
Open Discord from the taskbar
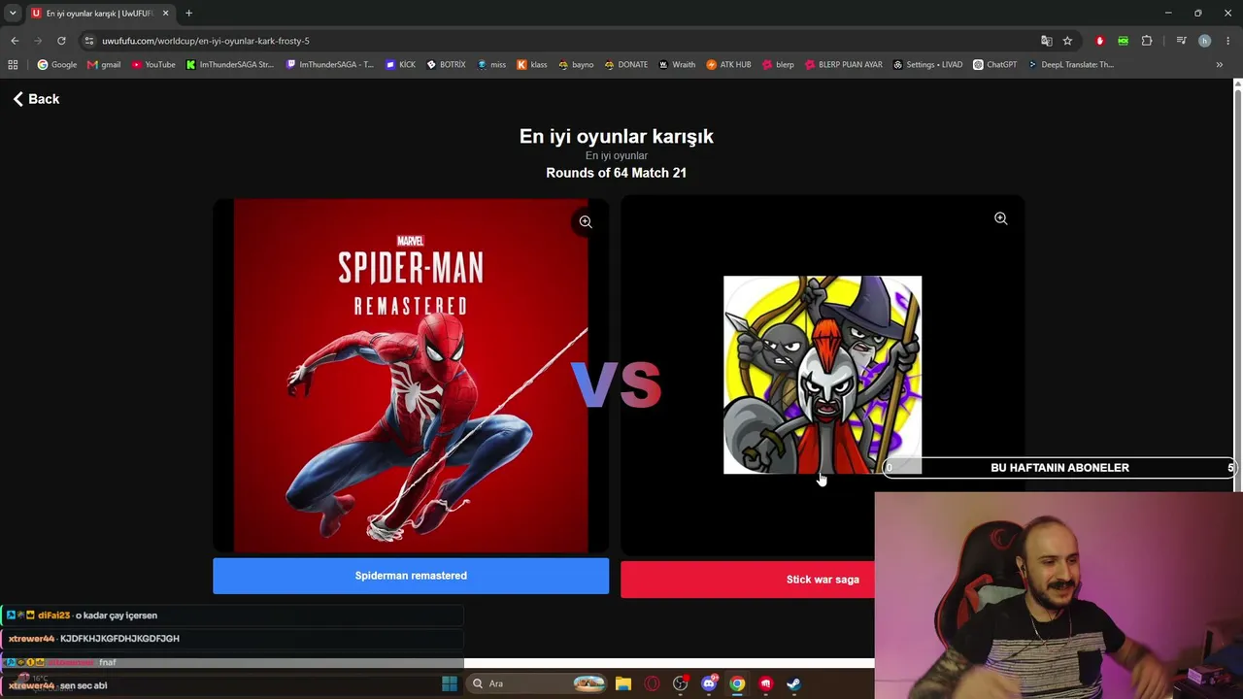tap(709, 683)
